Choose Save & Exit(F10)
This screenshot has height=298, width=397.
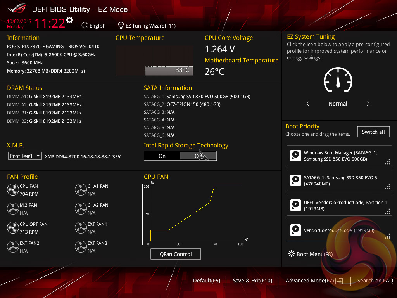click(x=252, y=281)
